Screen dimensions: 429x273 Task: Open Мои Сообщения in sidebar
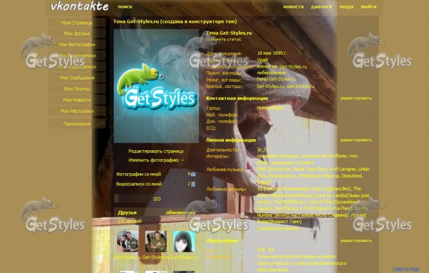click(x=77, y=78)
